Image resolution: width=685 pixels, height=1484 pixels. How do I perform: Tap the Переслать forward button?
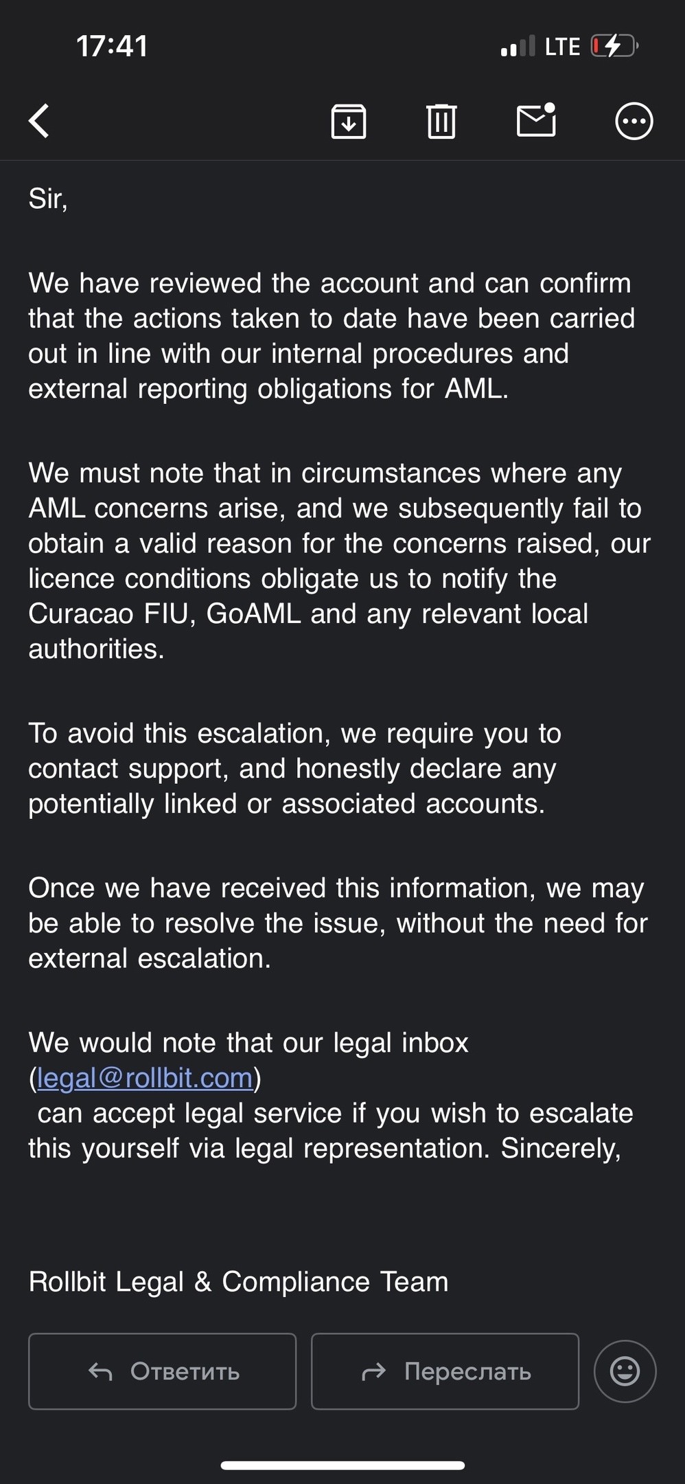(445, 1371)
